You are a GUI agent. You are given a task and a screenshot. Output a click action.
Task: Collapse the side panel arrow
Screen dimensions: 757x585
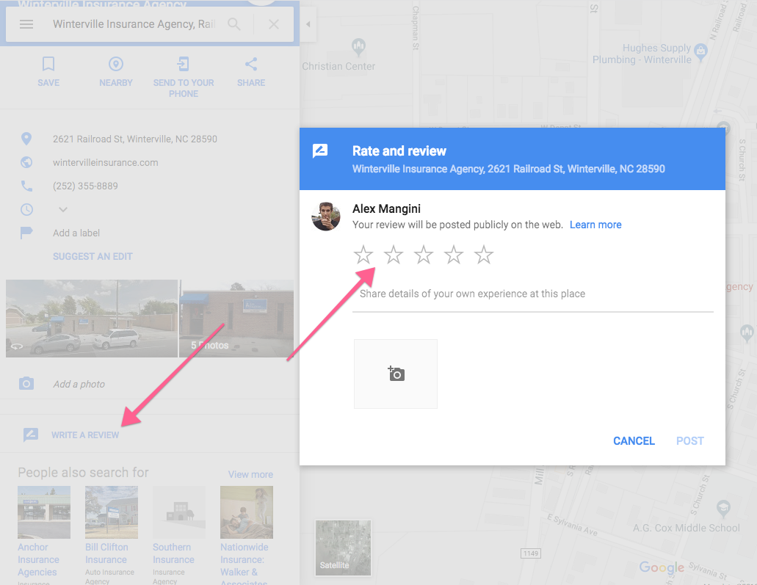[308, 24]
